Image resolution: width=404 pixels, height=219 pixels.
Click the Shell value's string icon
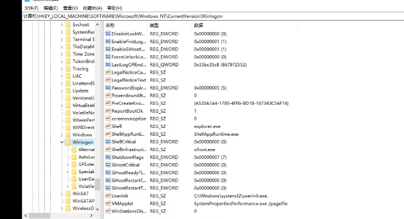point(108,126)
